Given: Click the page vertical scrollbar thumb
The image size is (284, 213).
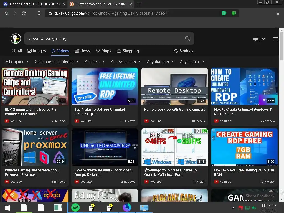Looking at the screenshot, I should tap(282, 46).
